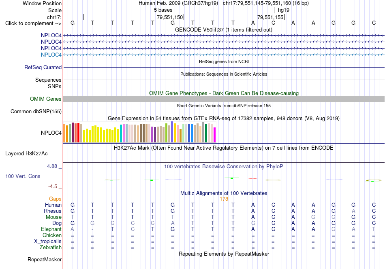Click the 79,551,150 ruler coordinate
The width and height of the screenshot is (385, 269).
(170, 17)
